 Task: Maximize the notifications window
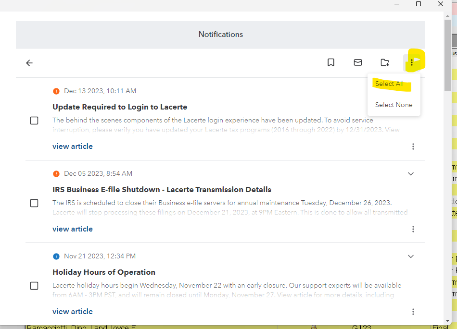419,4
